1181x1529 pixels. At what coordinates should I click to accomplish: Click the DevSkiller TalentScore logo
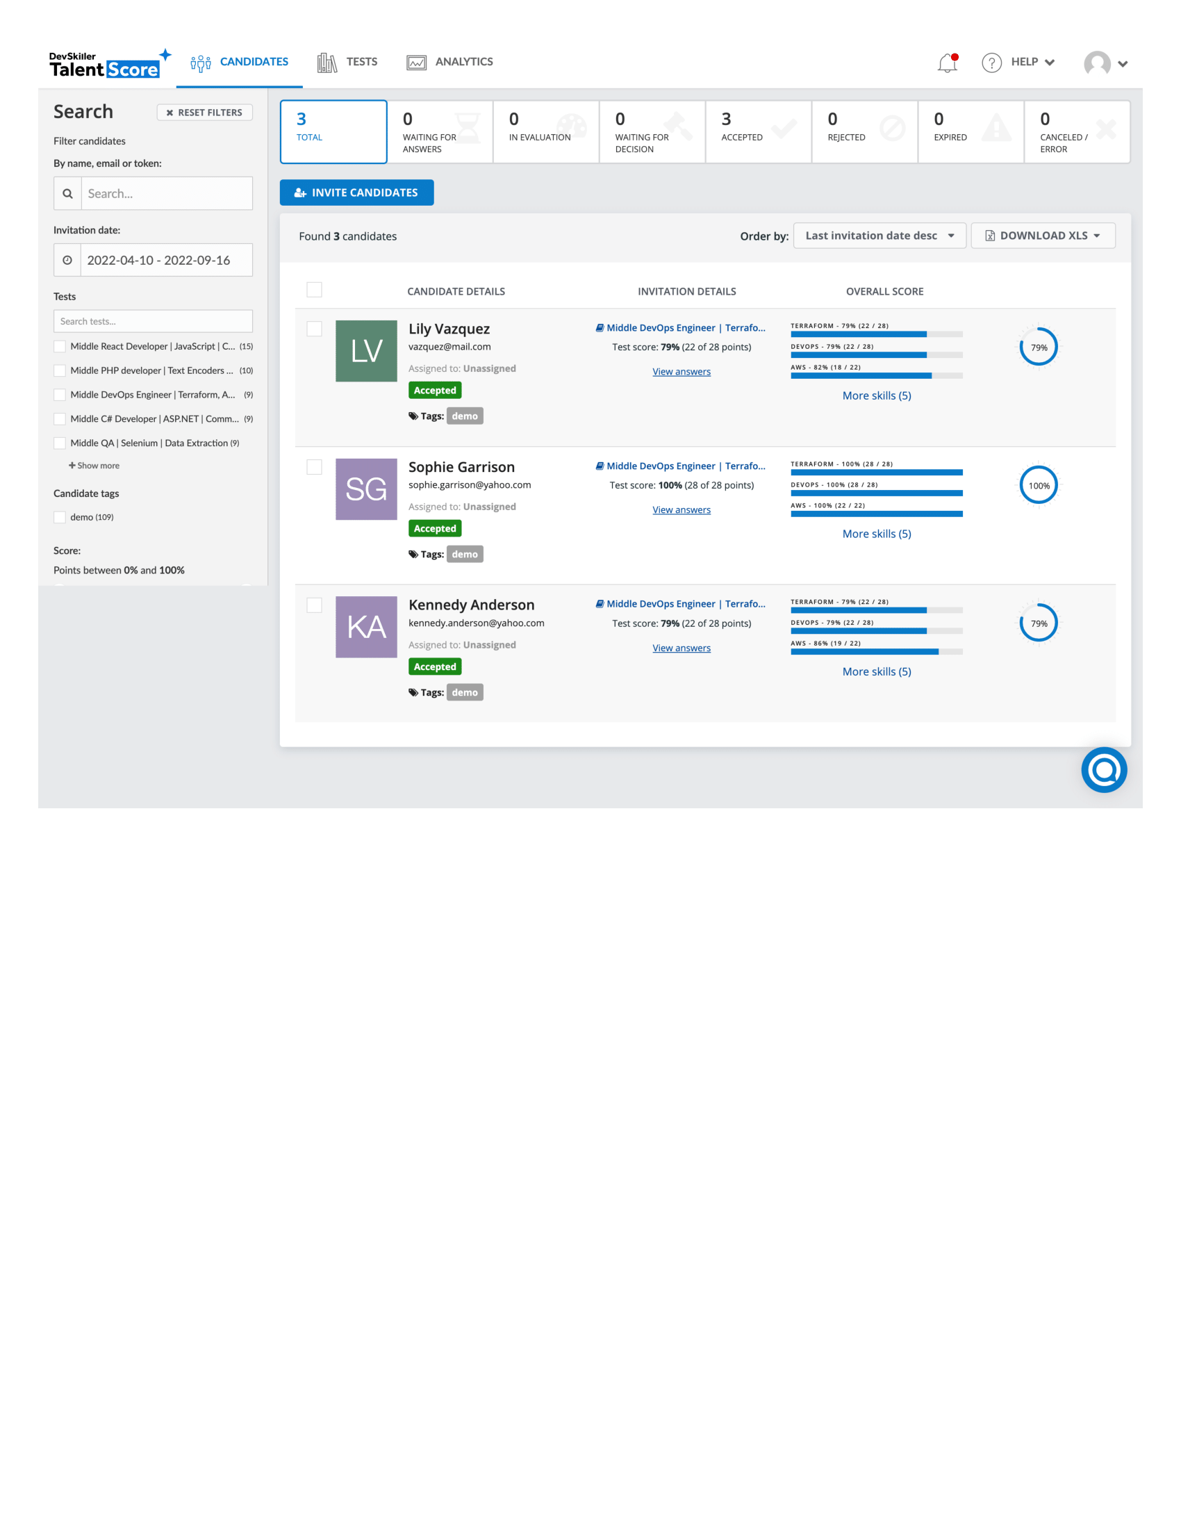tap(105, 63)
